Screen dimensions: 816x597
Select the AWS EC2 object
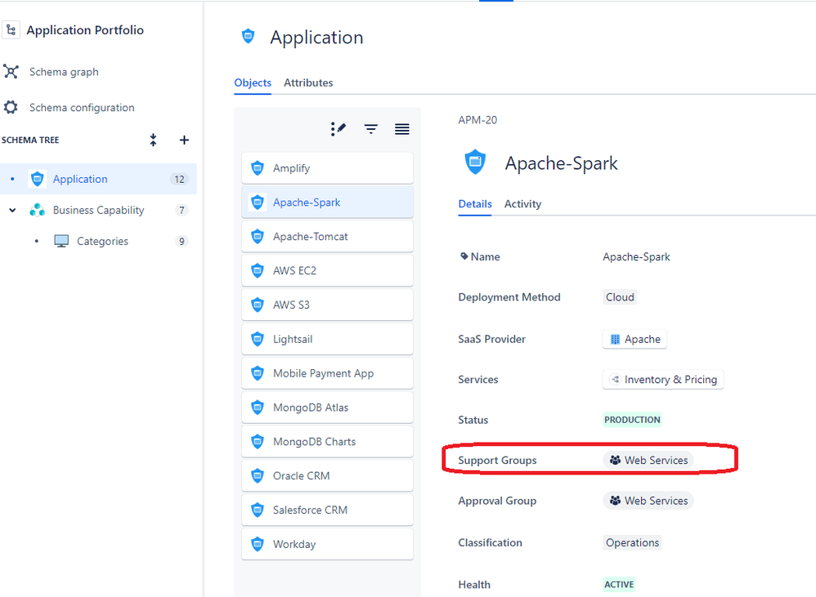coord(327,270)
